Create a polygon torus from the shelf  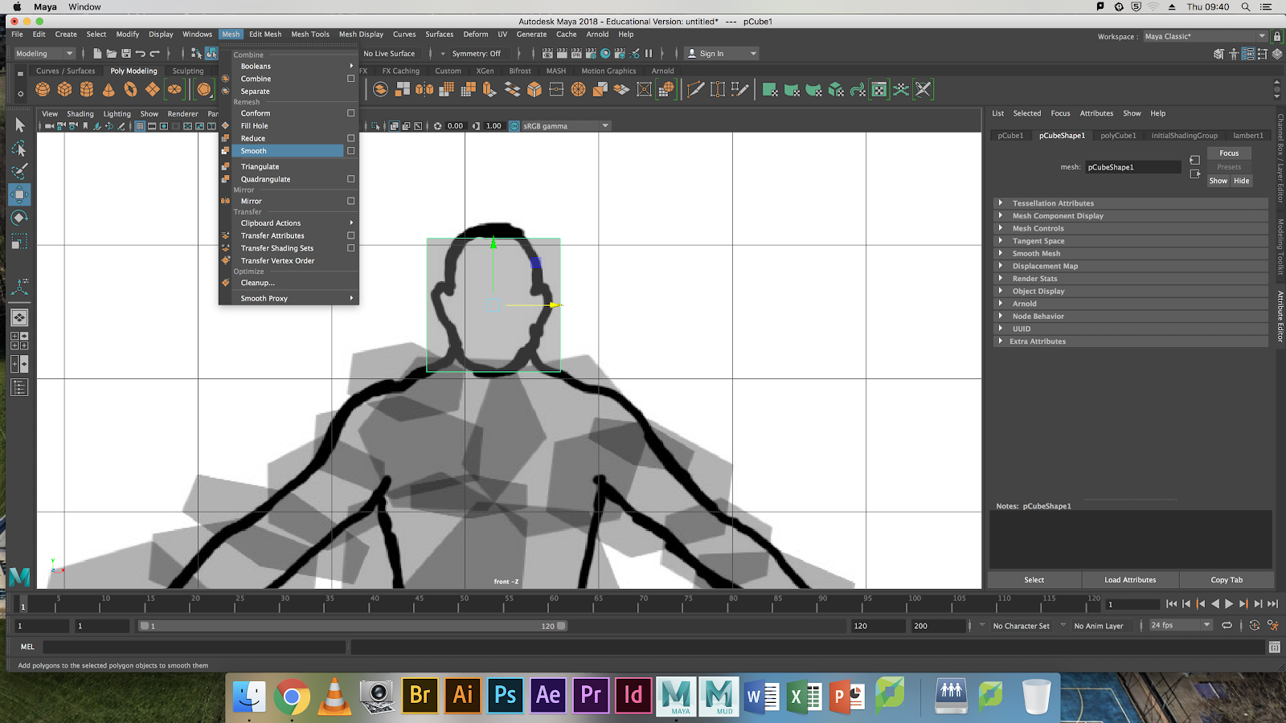130,89
